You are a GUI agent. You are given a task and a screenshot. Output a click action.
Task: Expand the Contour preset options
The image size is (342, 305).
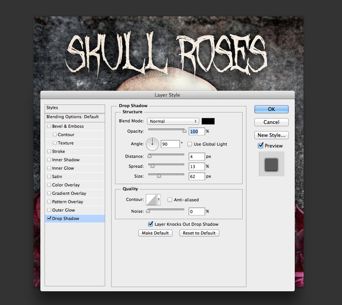pyautogui.click(x=158, y=199)
